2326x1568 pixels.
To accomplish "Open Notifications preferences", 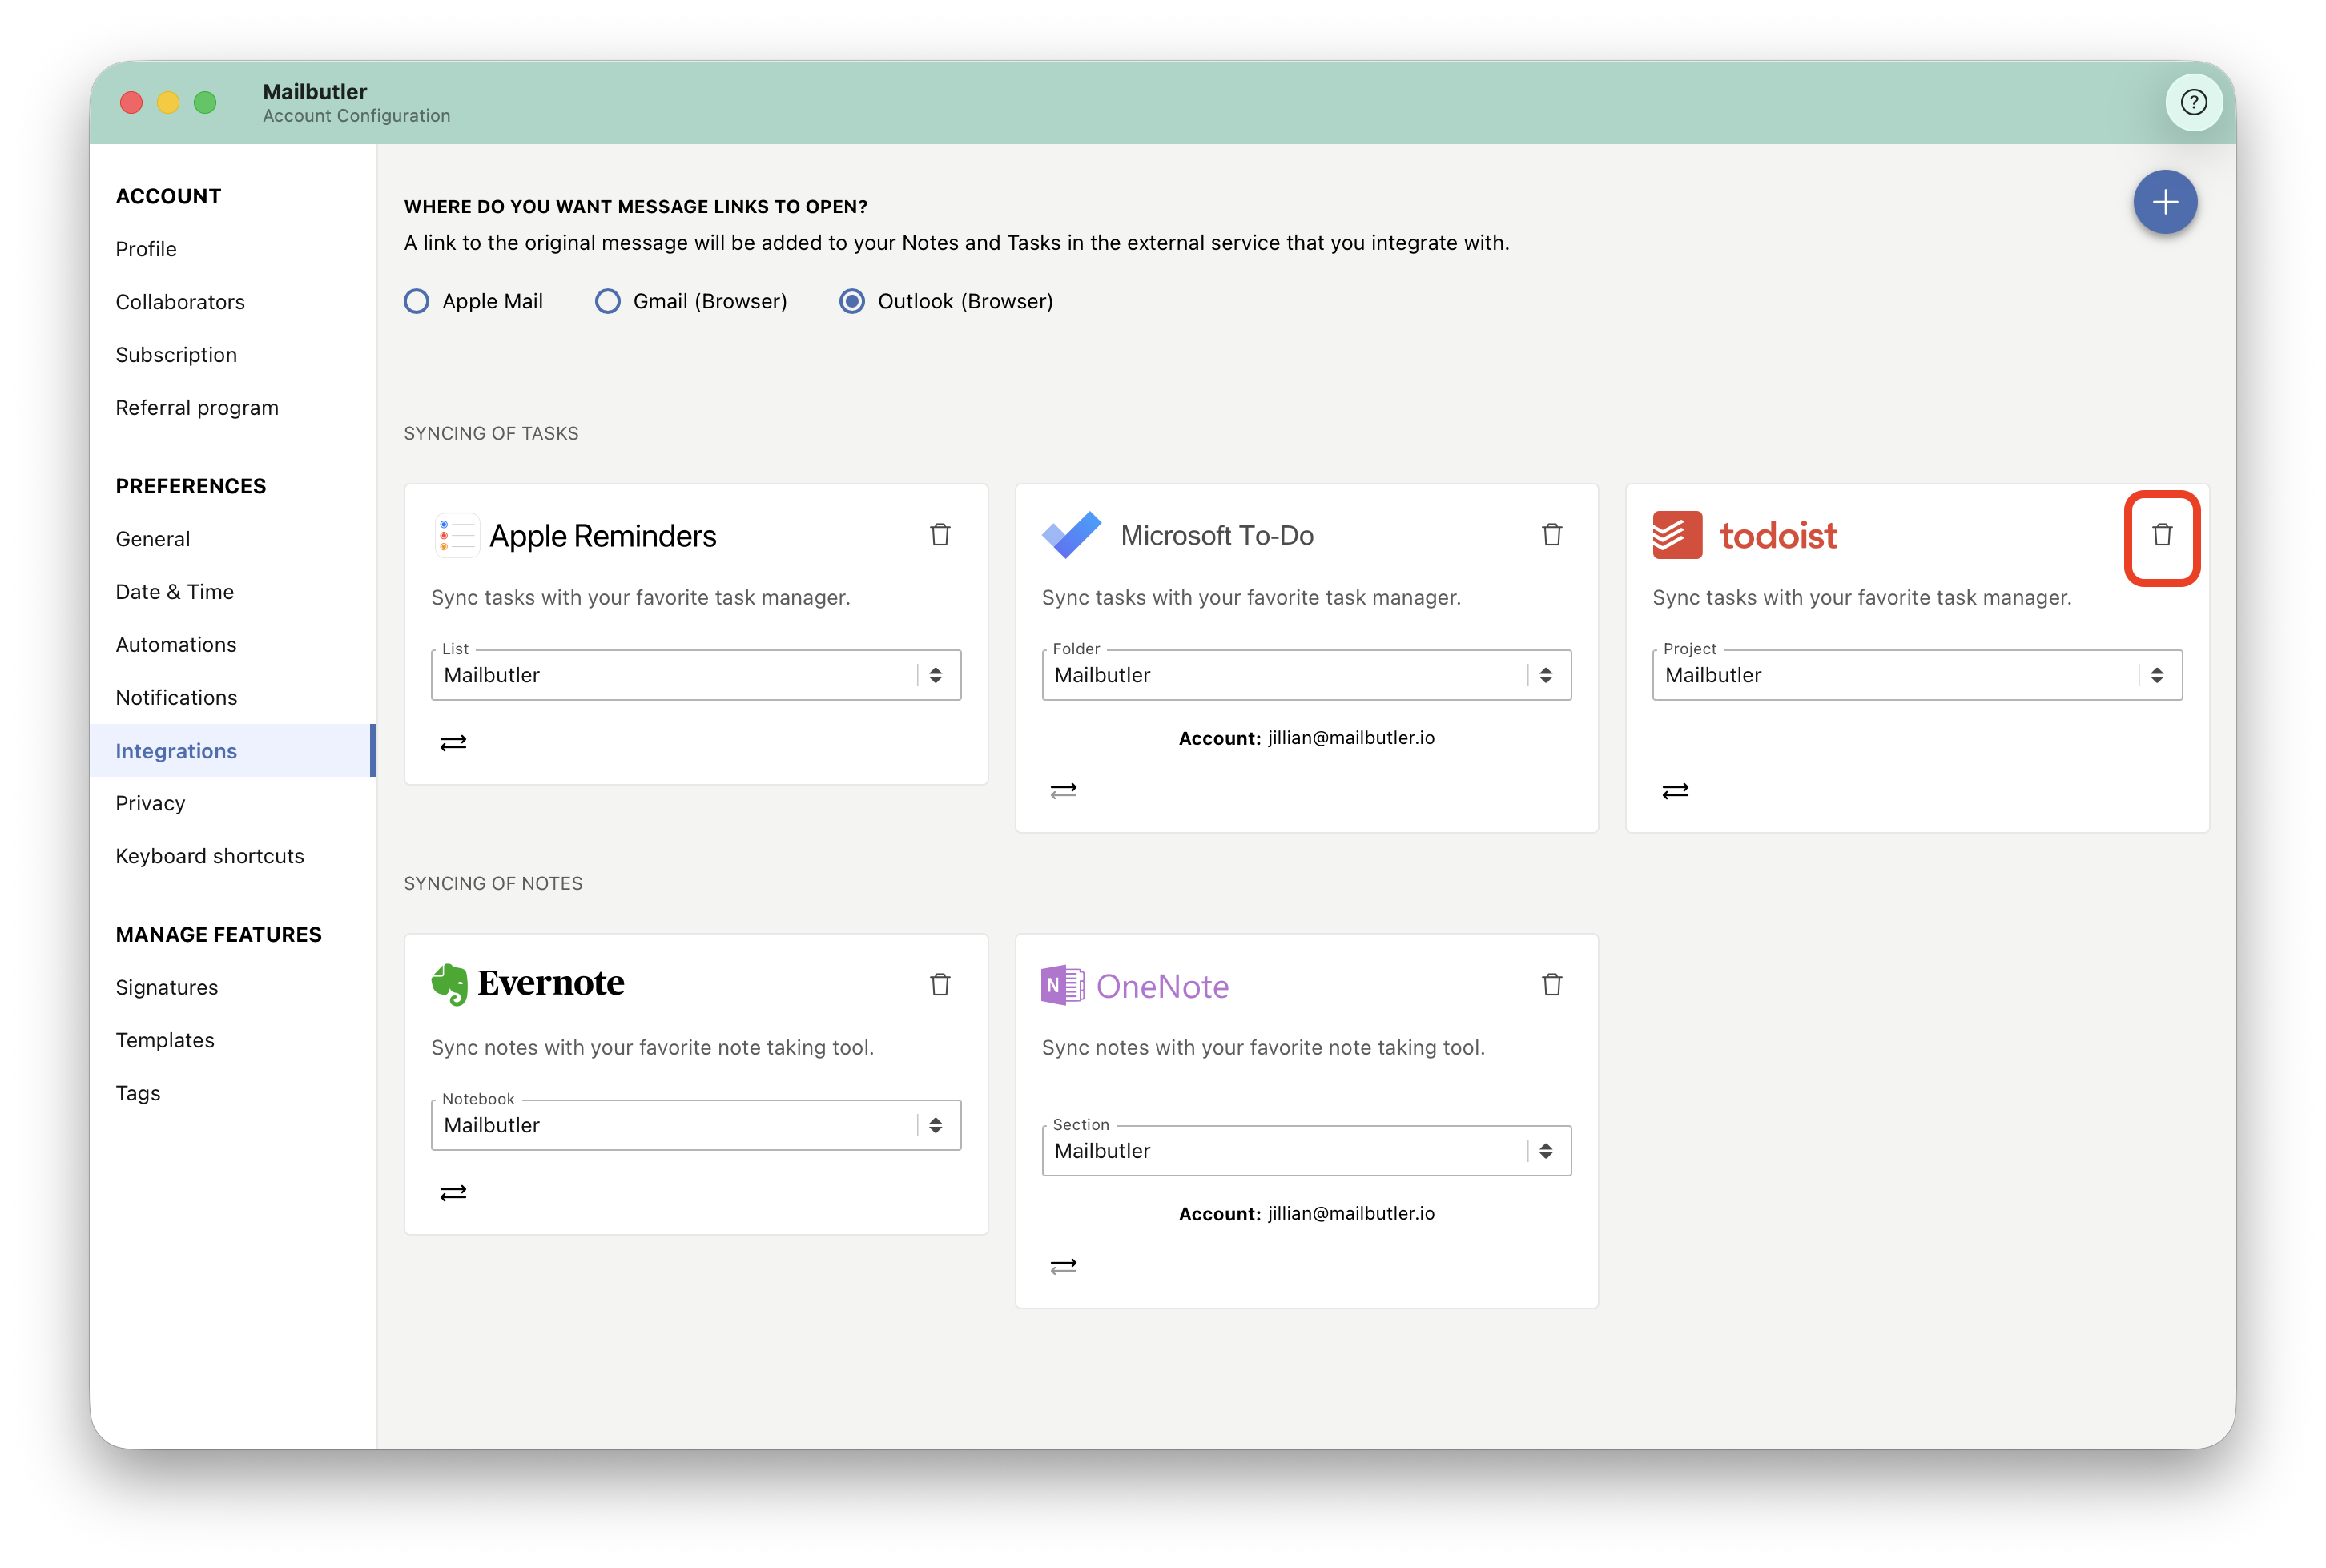I will click(x=176, y=698).
